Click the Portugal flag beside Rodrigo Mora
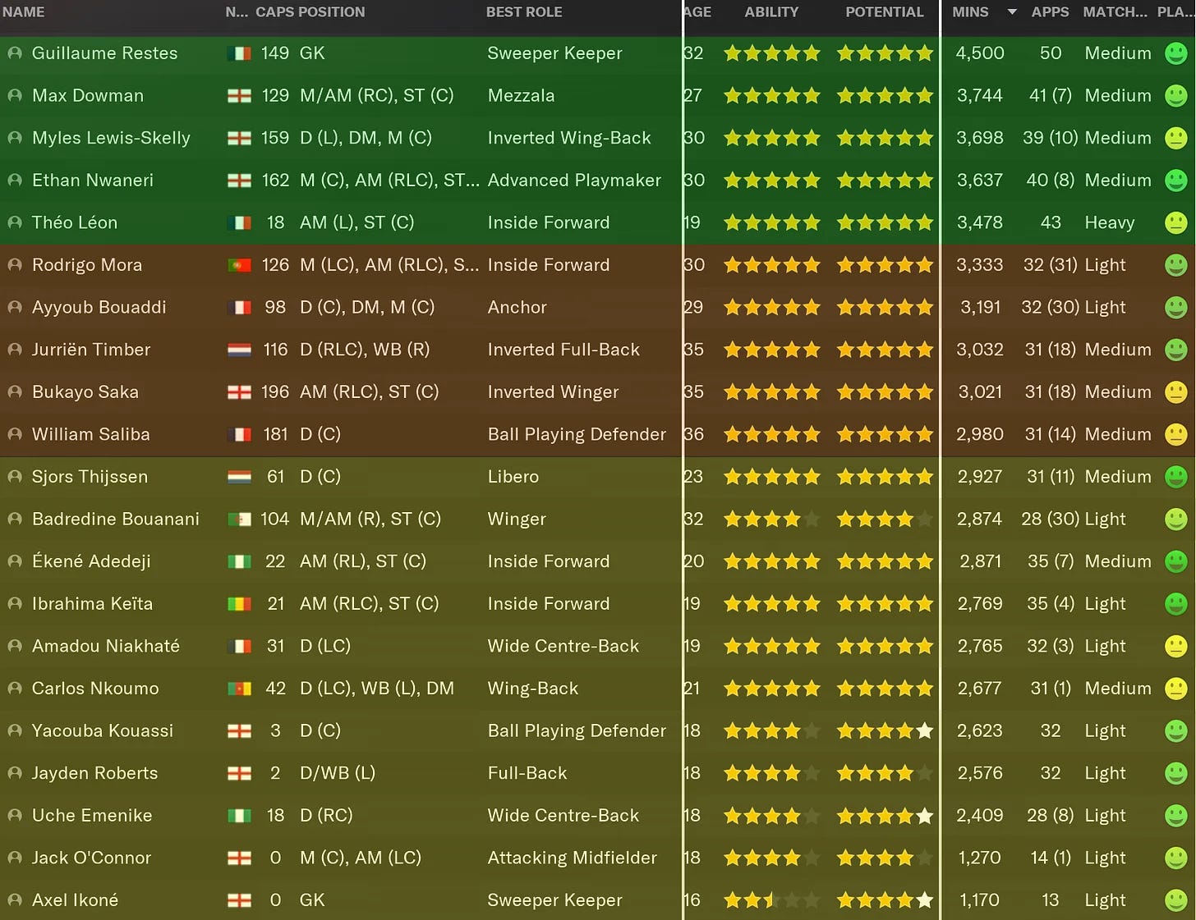The height and width of the screenshot is (920, 1196). 239,265
